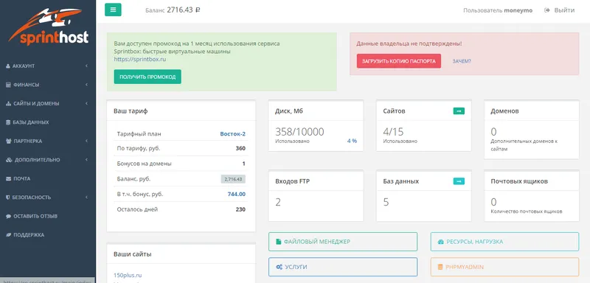Open the Услуги button
The height and width of the screenshot is (283, 590).
[343, 267]
